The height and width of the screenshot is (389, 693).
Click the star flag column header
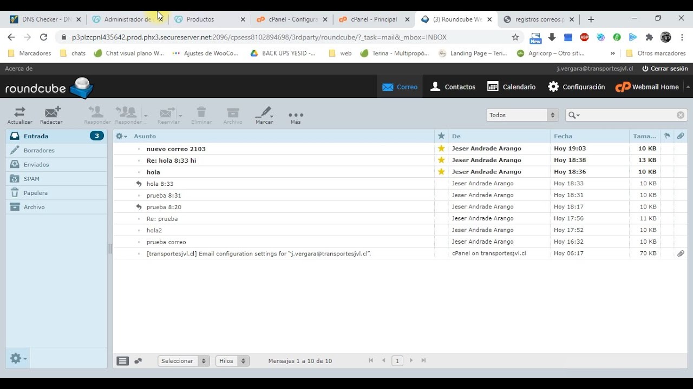441,136
